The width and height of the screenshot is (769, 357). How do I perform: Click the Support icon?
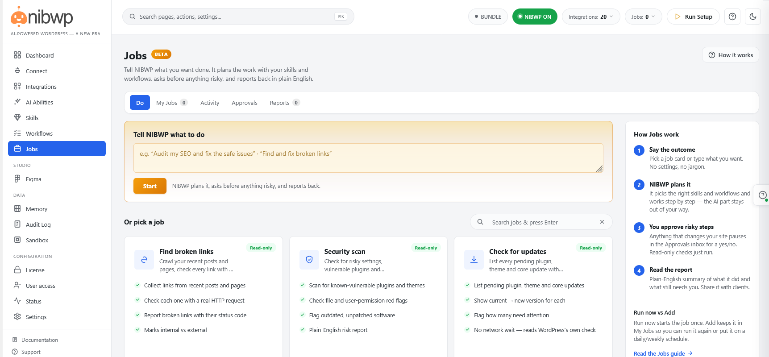(x=15, y=352)
